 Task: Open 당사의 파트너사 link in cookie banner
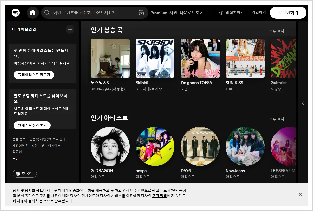click(37, 190)
